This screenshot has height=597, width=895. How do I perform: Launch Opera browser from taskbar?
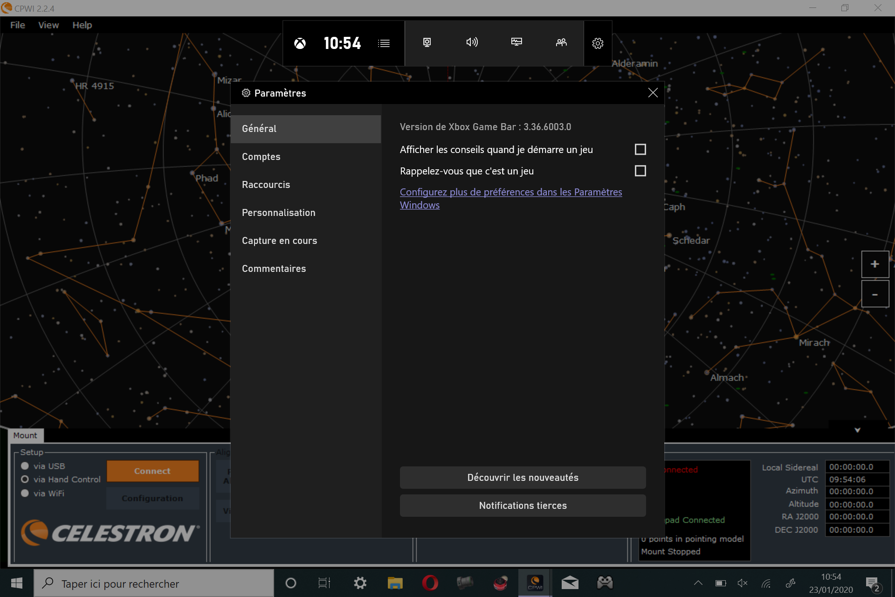430,583
